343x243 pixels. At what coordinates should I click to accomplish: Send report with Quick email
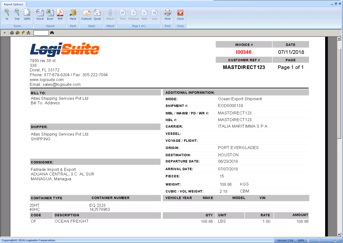tap(97, 14)
